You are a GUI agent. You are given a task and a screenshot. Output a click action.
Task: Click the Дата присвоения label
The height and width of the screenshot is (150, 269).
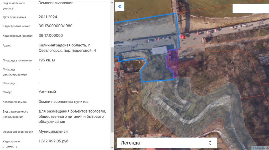click(x=14, y=17)
